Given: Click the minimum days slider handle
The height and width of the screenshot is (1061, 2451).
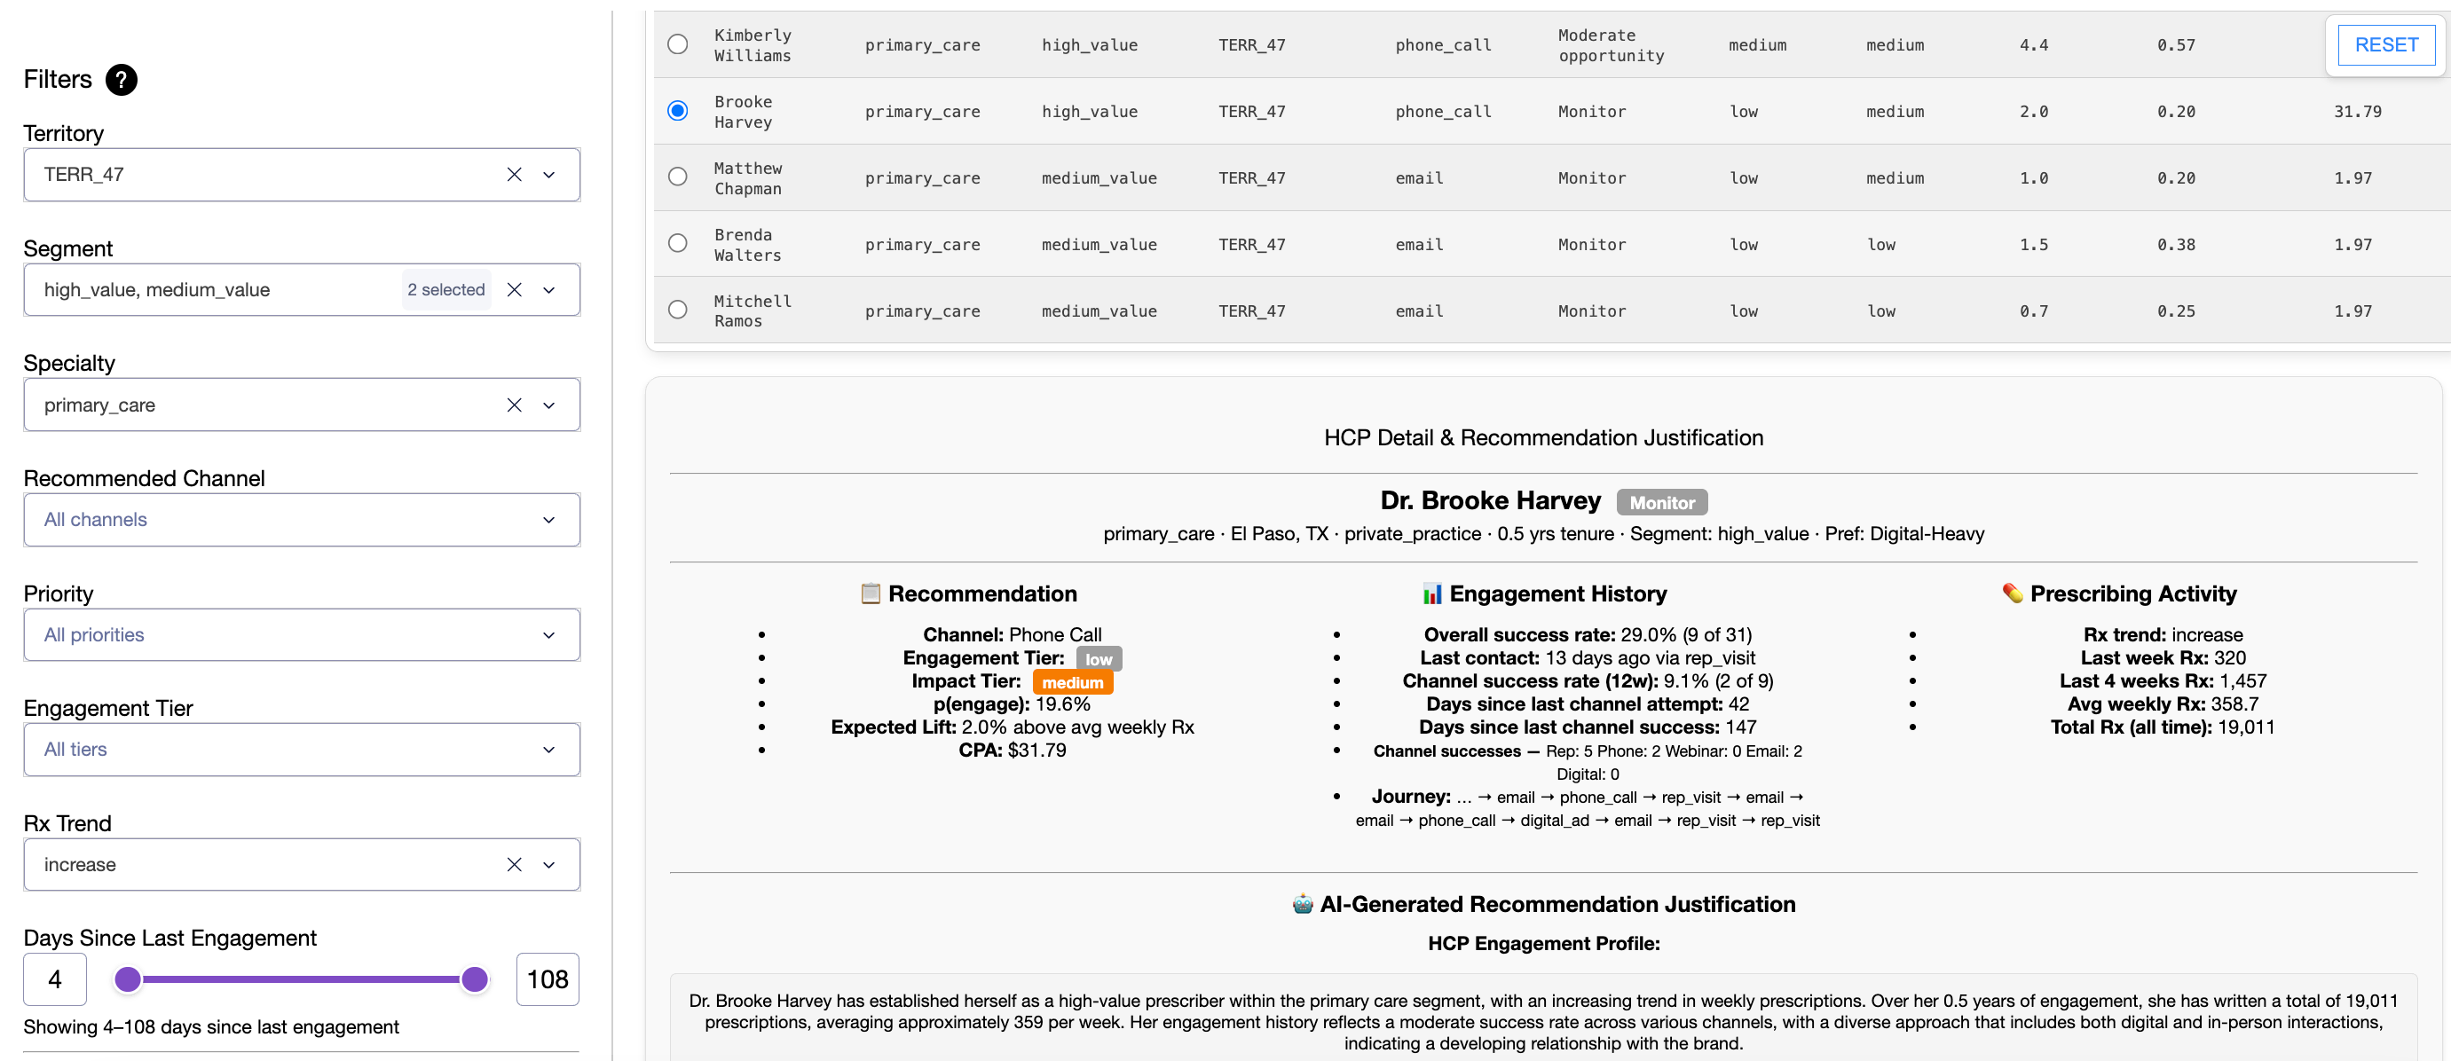Looking at the screenshot, I should point(128,978).
